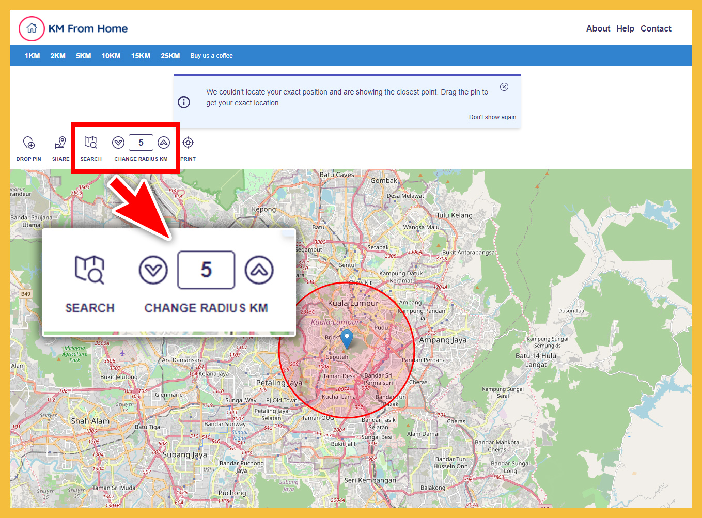Viewport: 702px width, 518px height.
Task: Choose the 10KM radius preset
Action: (x=111, y=56)
